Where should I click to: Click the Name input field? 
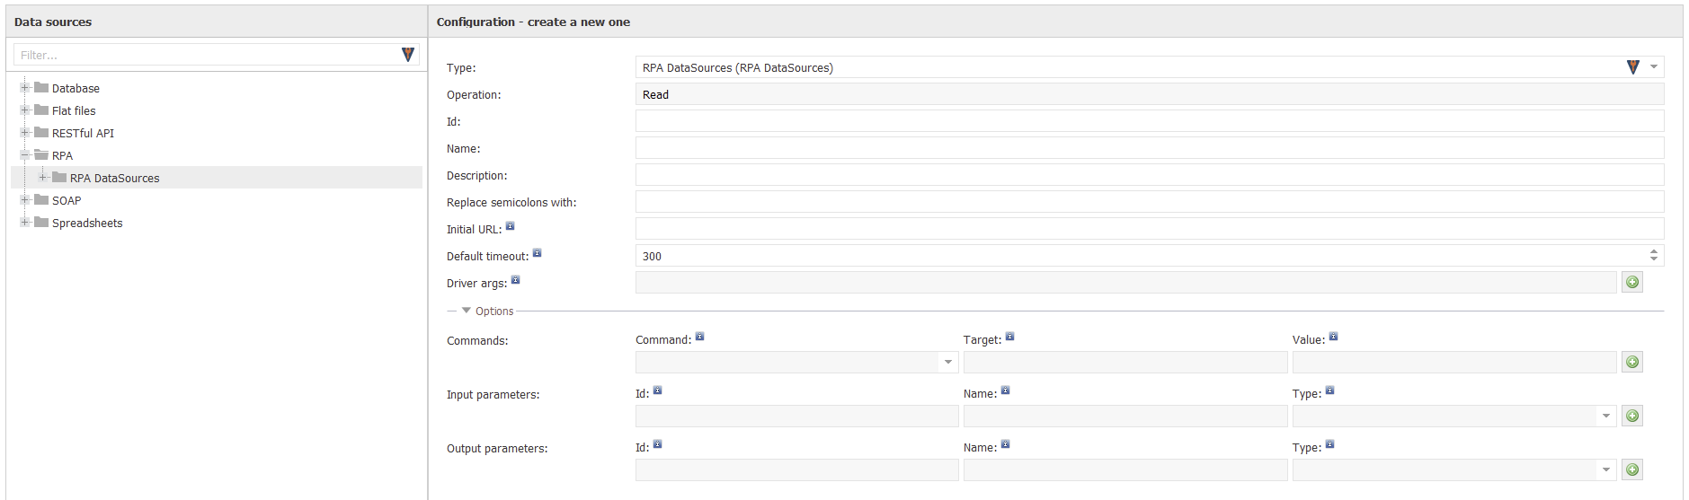pos(1150,148)
